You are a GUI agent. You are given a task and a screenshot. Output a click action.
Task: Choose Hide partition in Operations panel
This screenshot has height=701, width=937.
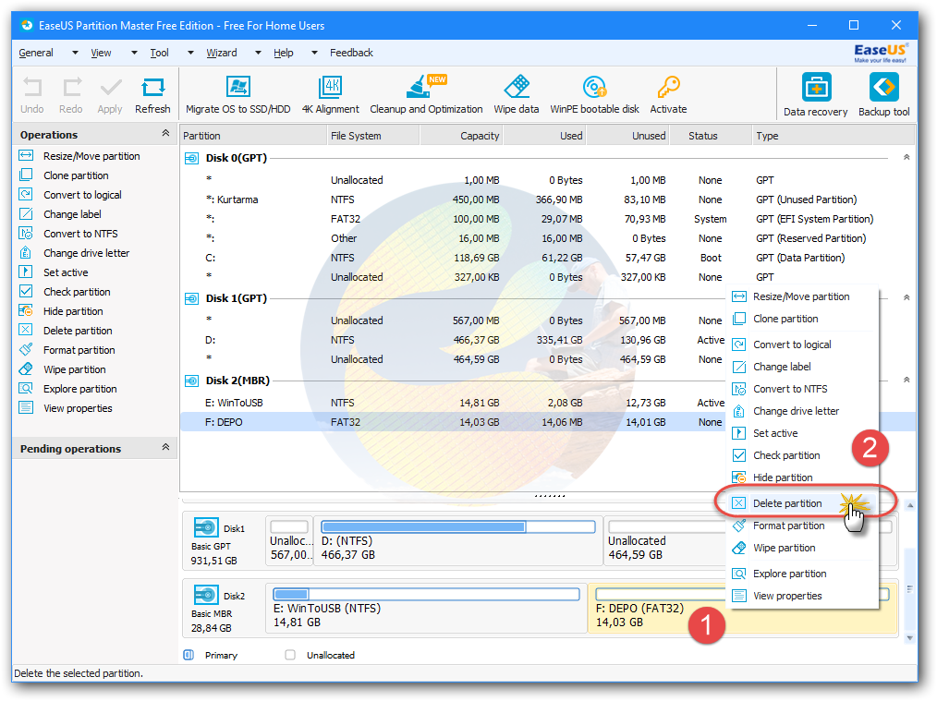click(x=73, y=311)
